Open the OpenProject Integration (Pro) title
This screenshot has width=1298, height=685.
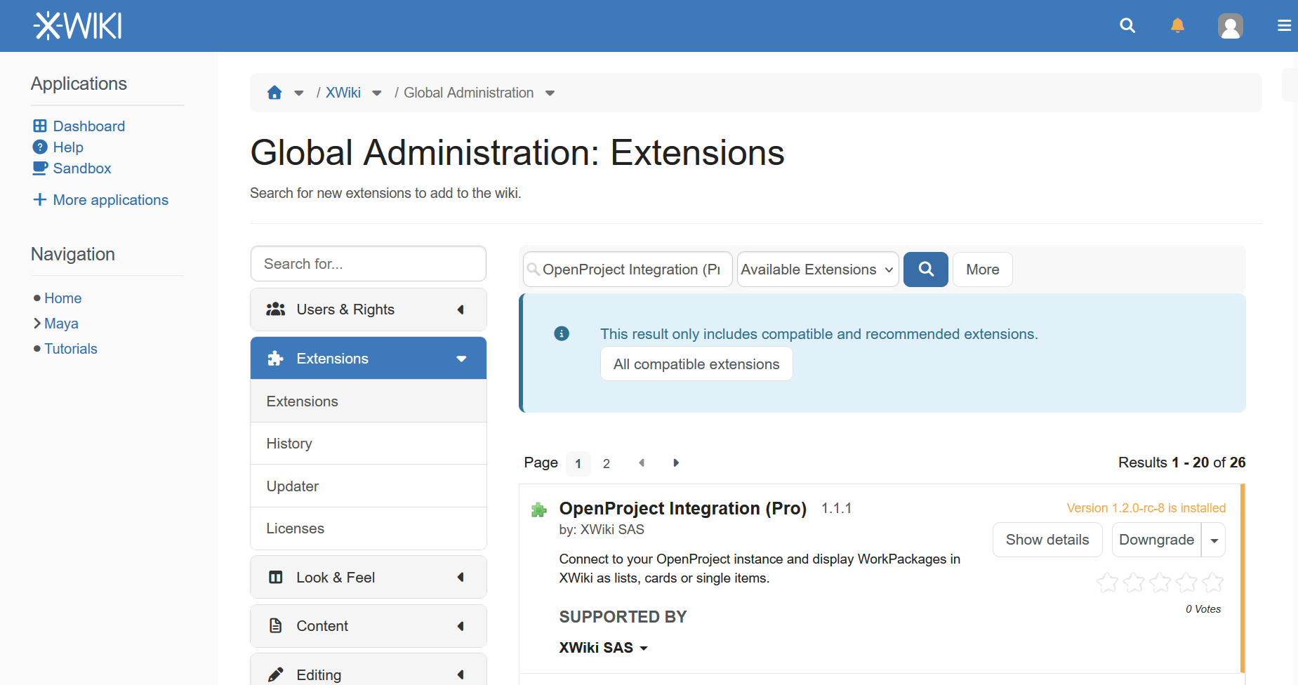pos(683,508)
